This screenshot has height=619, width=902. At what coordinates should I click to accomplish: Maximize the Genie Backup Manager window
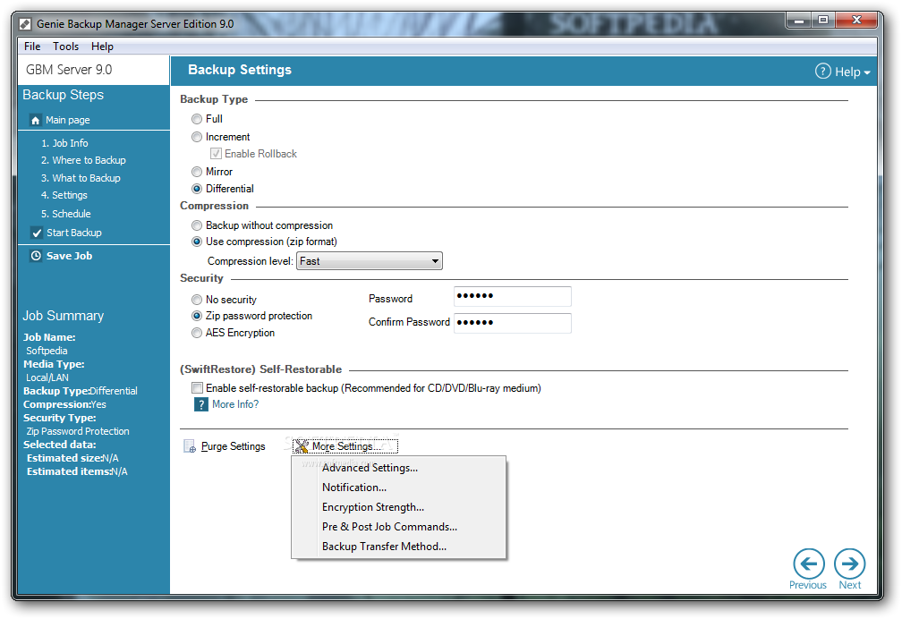tap(823, 21)
